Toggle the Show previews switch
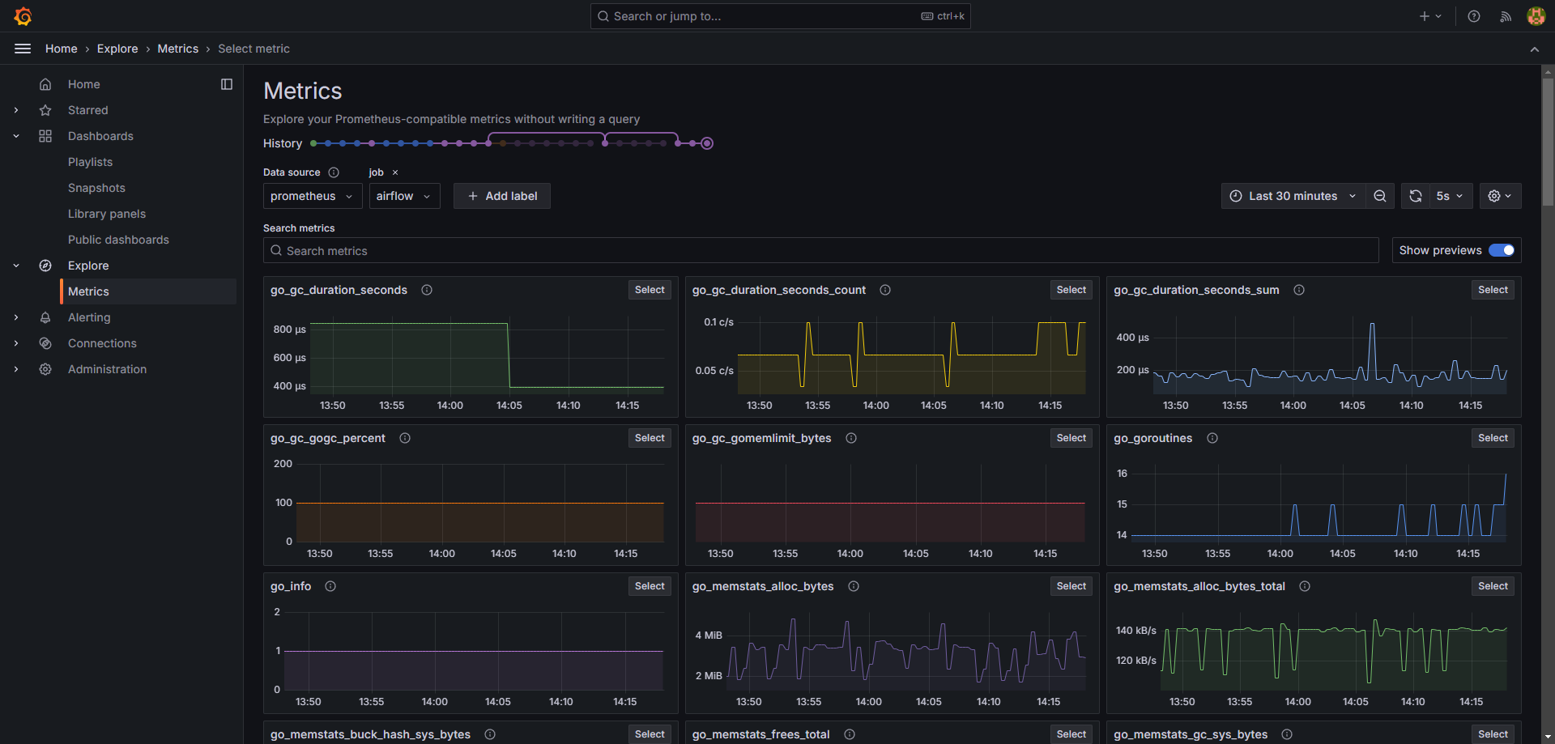The image size is (1555, 744). pyautogui.click(x=1502, y=250)
